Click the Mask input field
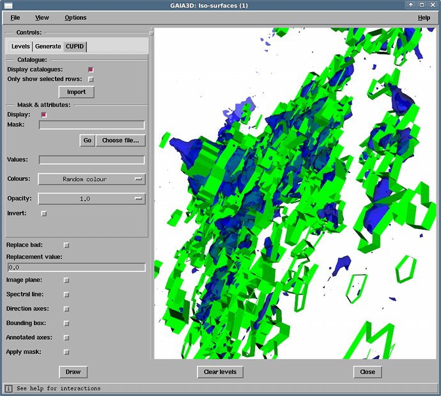This screenshot has width=441, height=396. click(x=91, y=125)
